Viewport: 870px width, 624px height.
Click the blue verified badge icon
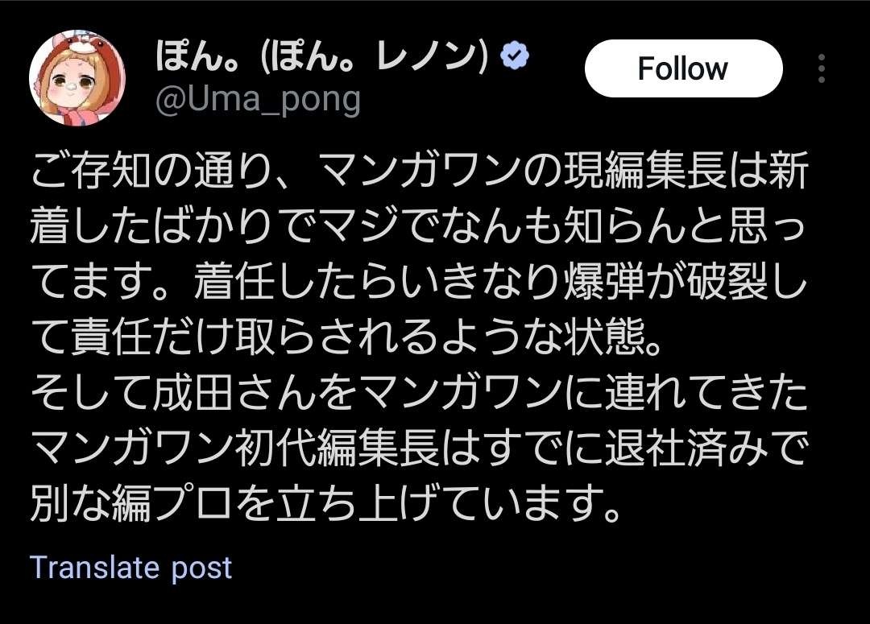point(516,56)
